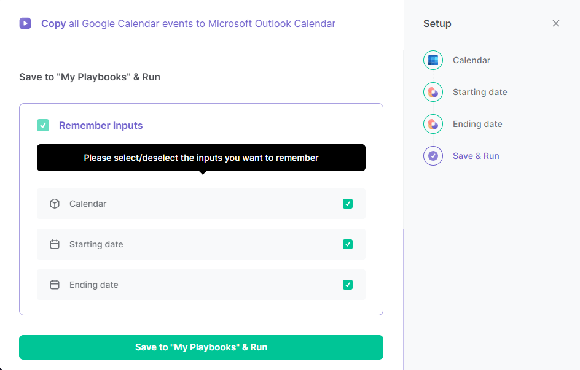
Task: Click the Setup panel heading
Action: click(x=437, y=24)
